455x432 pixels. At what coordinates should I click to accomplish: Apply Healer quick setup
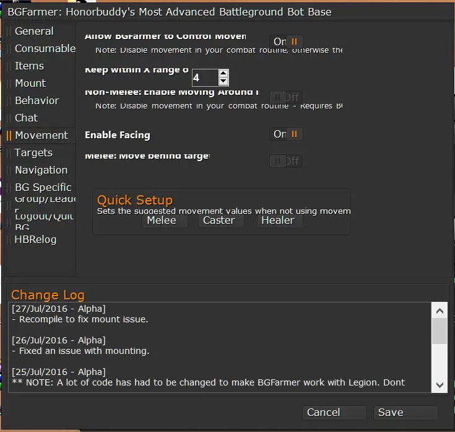[280, 221]
